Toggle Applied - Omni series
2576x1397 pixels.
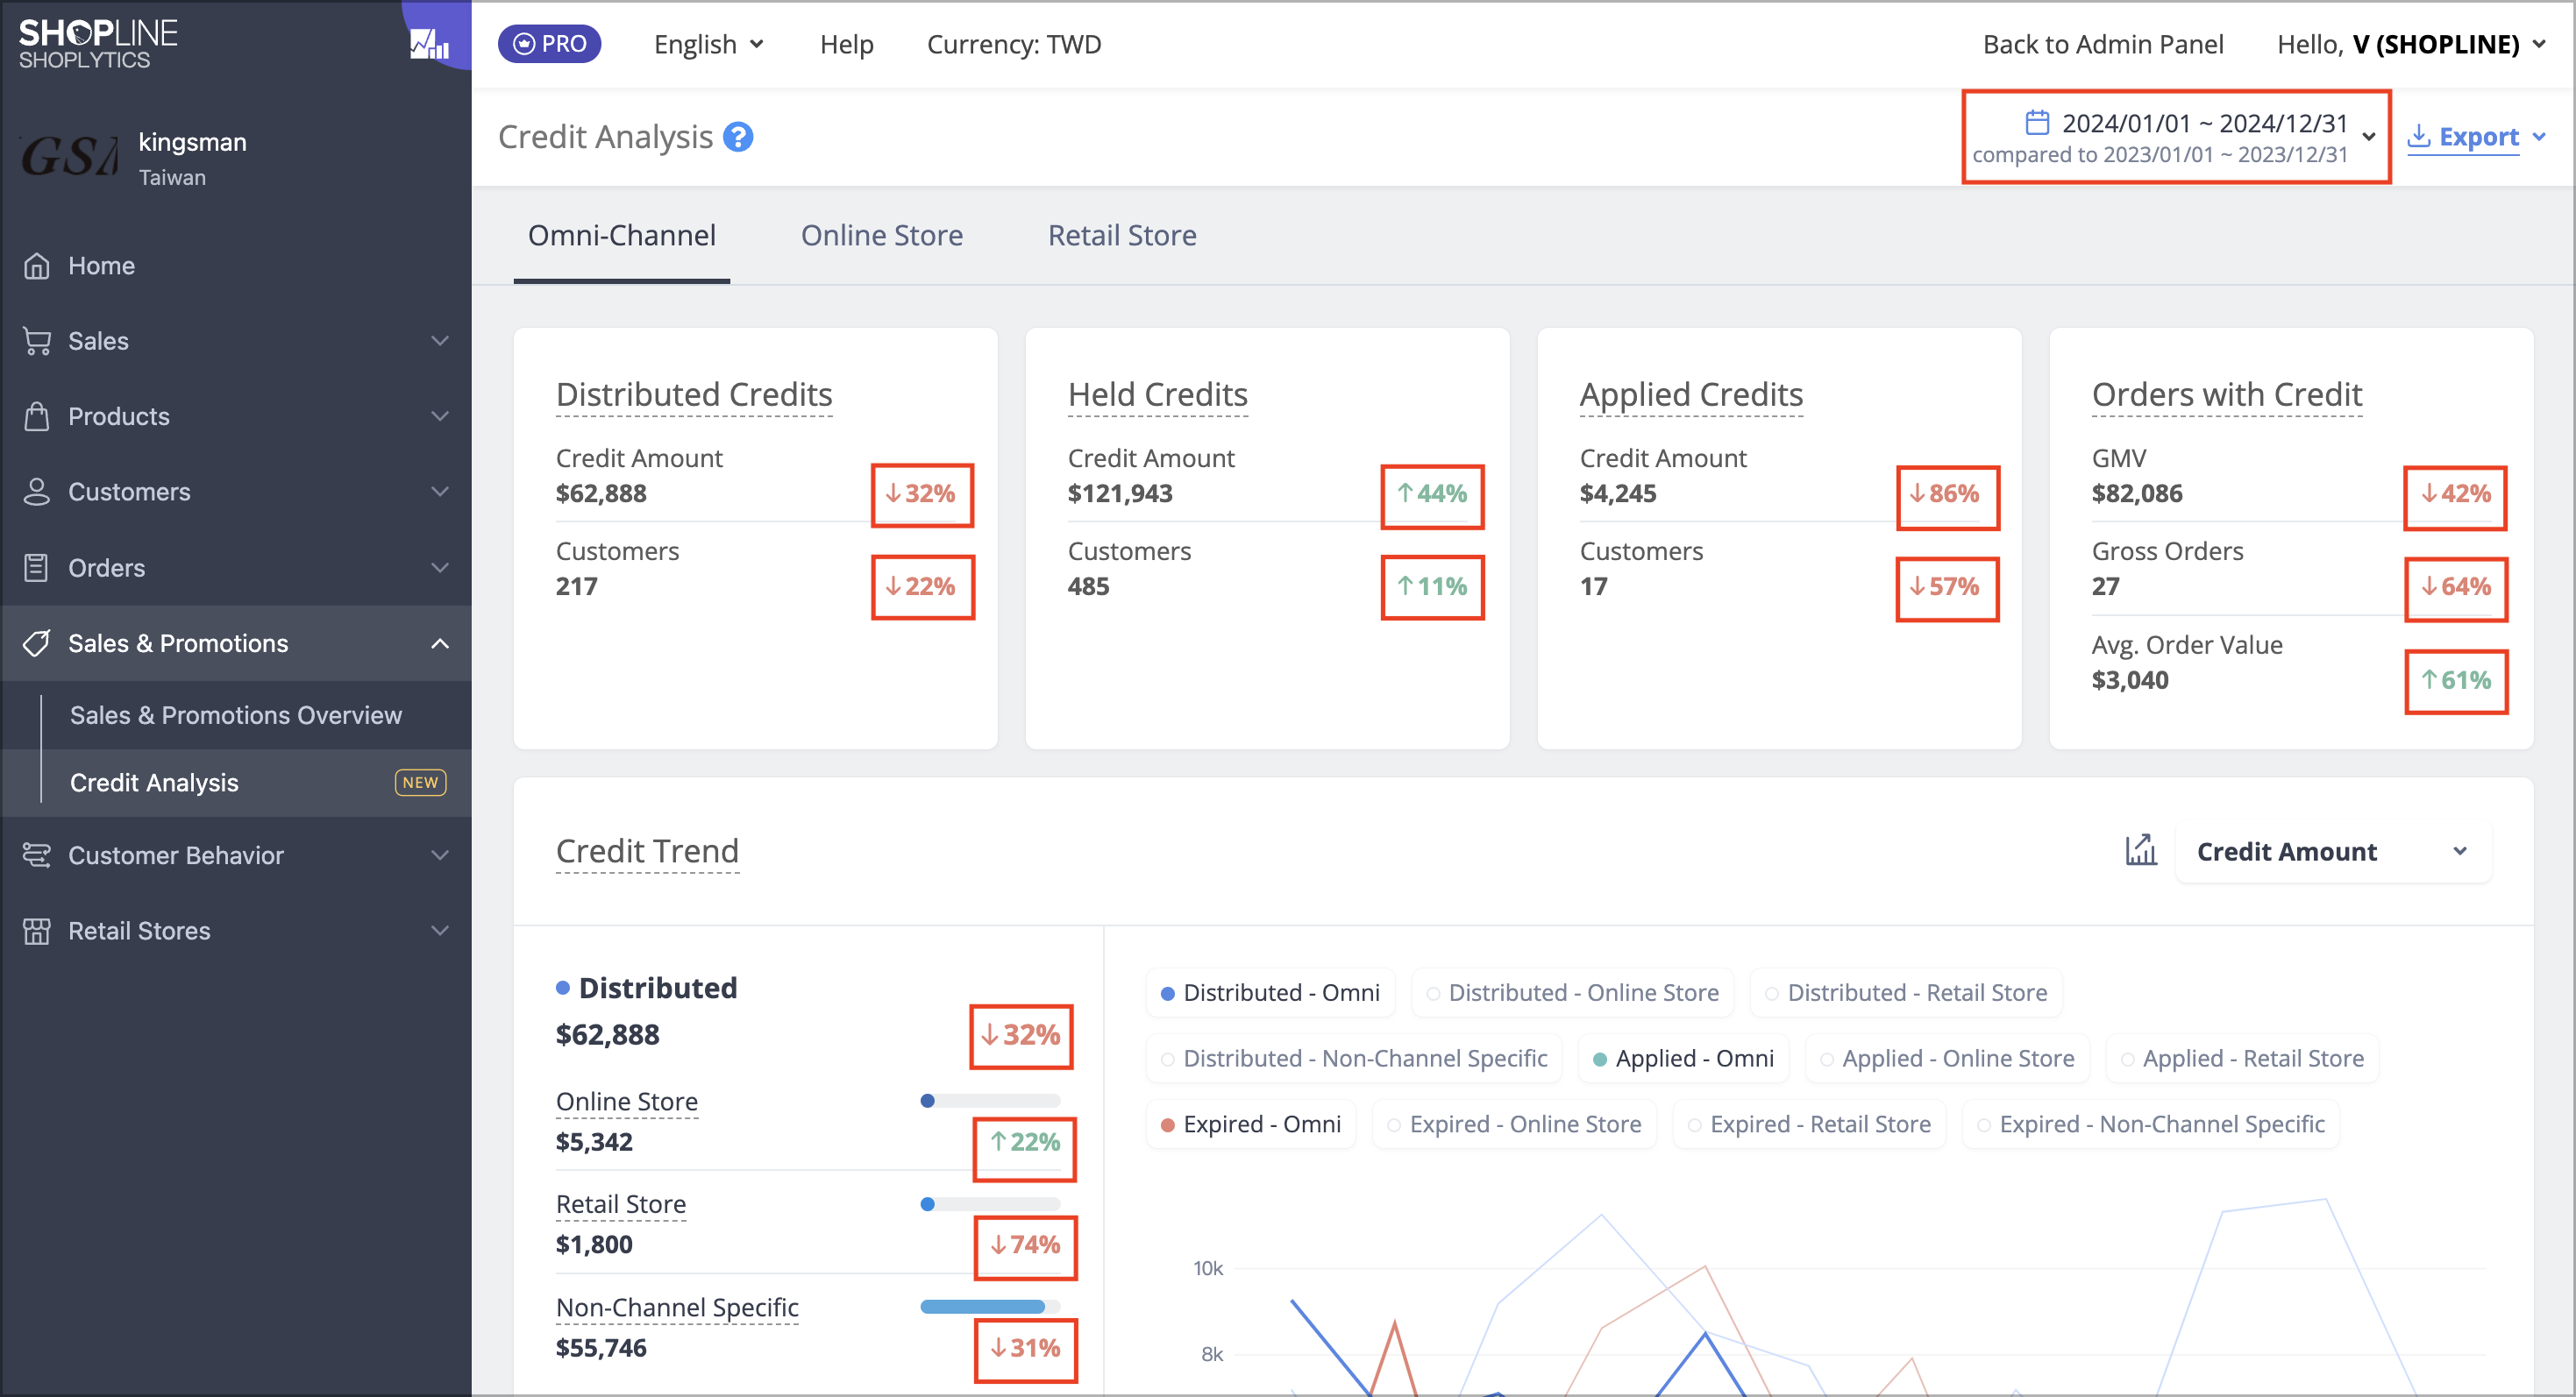tap(1683, 1058)
